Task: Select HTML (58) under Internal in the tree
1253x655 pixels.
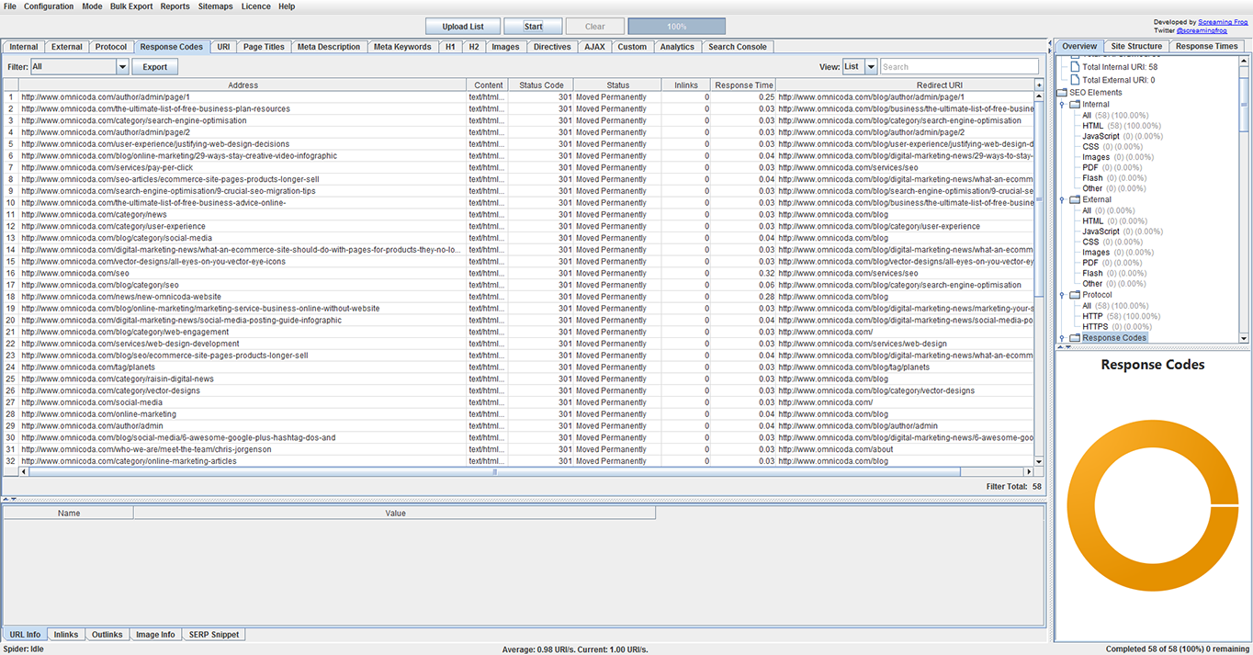Action: point(1121,126)
